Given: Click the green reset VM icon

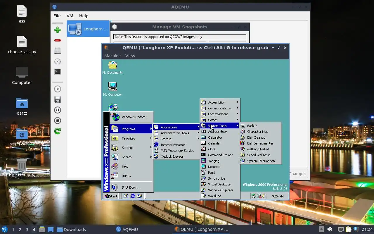Looking at the screenshot, I should [x=58, y=131].
